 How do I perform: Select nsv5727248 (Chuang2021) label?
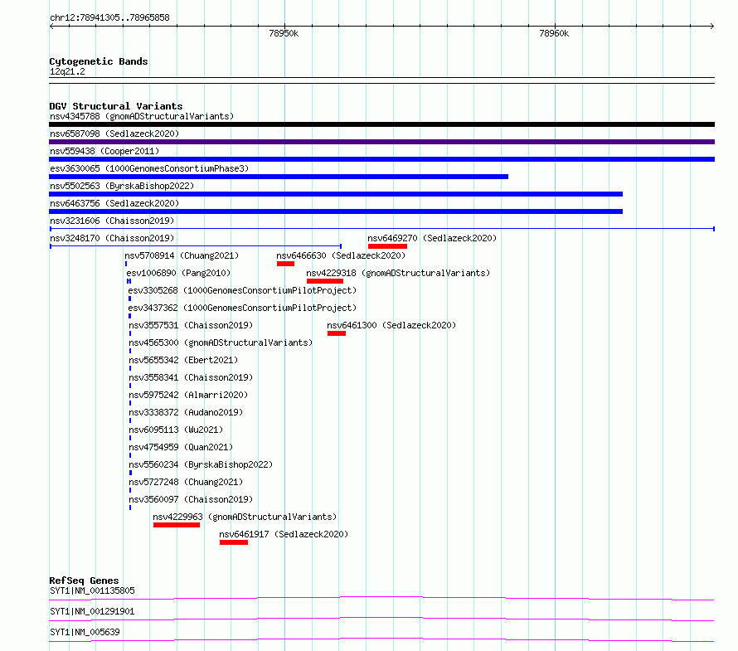(186, 482)
